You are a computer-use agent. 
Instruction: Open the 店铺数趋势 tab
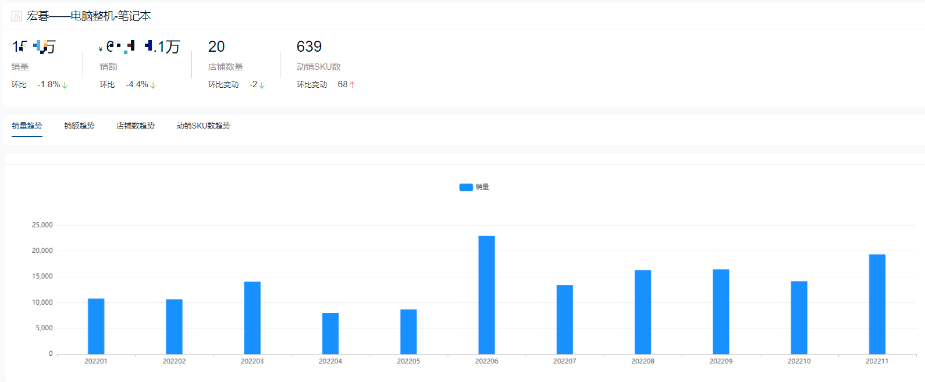(136, 126)
